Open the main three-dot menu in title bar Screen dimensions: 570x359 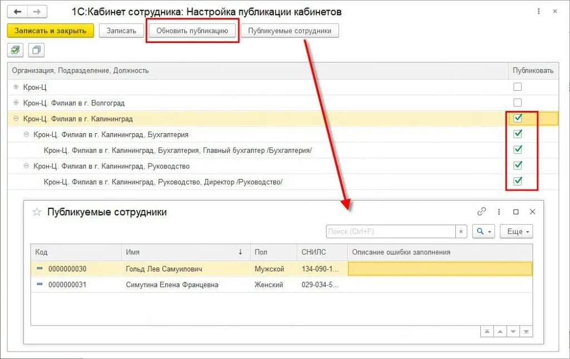click(538, 11)
